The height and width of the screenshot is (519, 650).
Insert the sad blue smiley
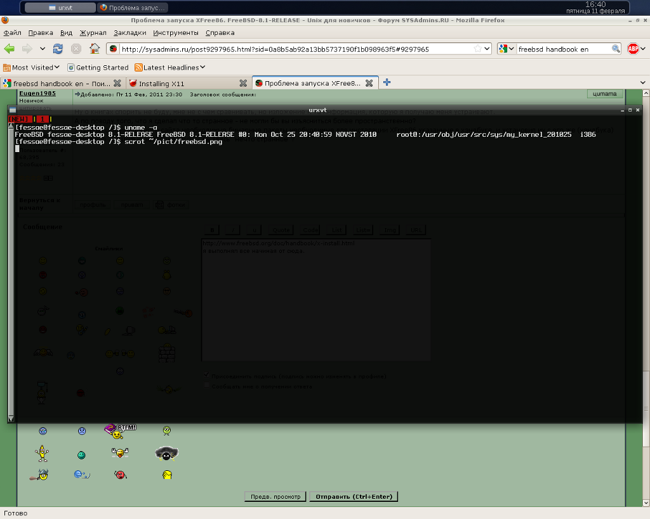(x=82, y=431)
